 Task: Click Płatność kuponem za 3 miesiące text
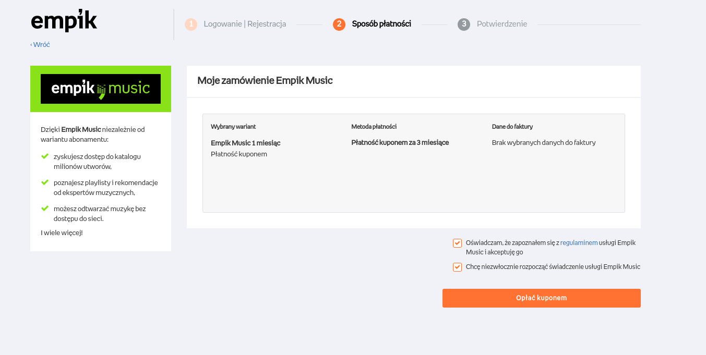[x=400, y=142]
